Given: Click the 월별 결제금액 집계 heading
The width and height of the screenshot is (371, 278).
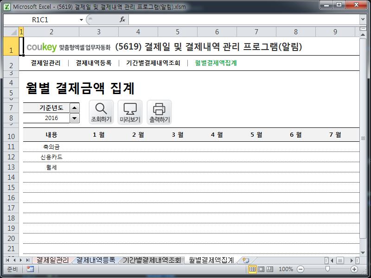Looking at the screenshot, I should click(x=80, y=88).
